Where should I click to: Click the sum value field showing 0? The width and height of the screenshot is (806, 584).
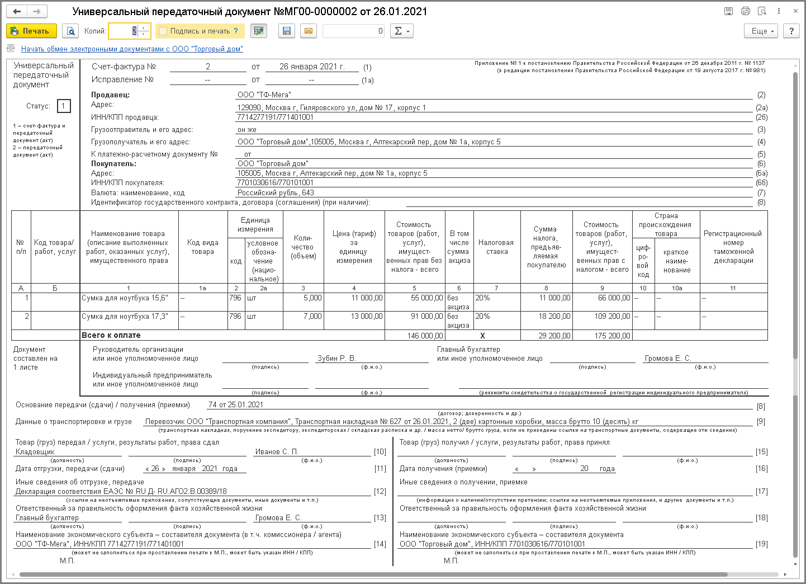[x=354, y=31]
